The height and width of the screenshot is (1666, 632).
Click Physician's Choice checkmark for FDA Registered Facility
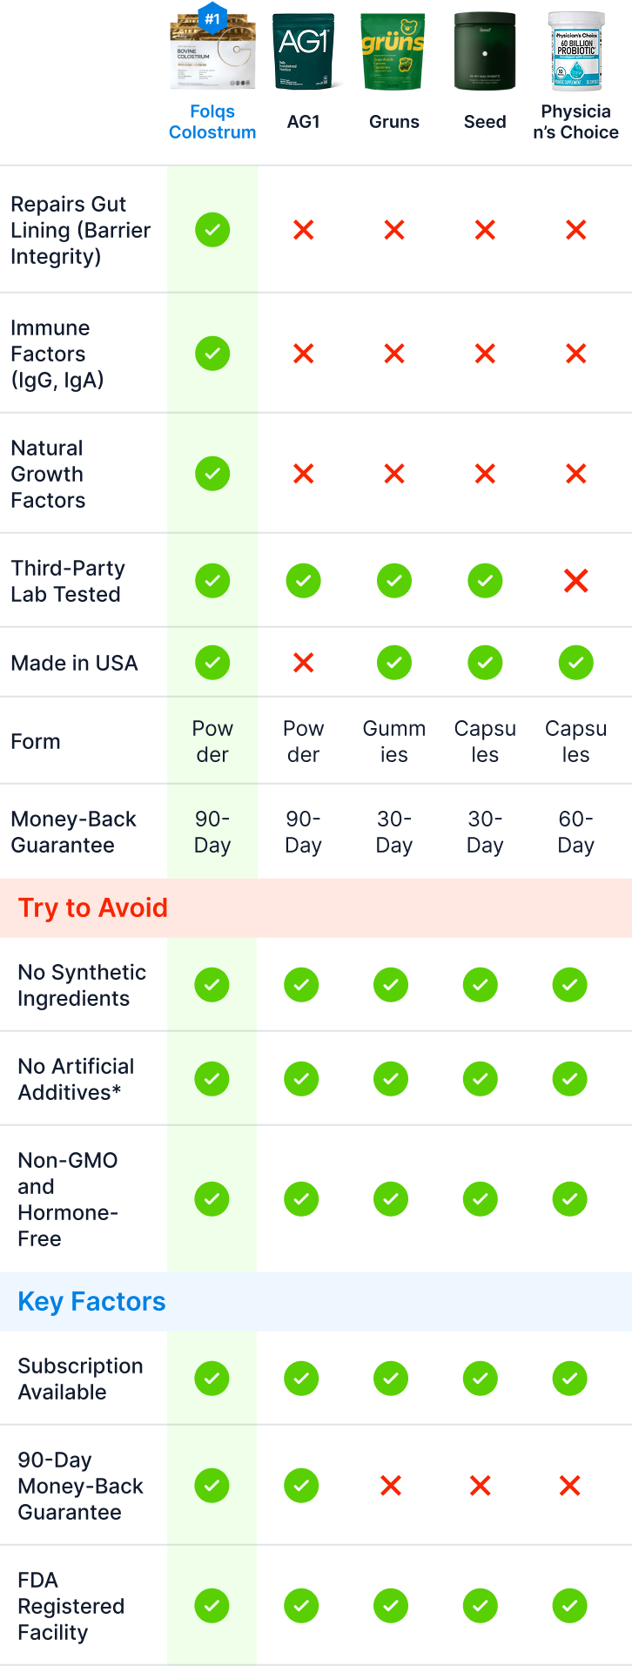point(570,1606)
